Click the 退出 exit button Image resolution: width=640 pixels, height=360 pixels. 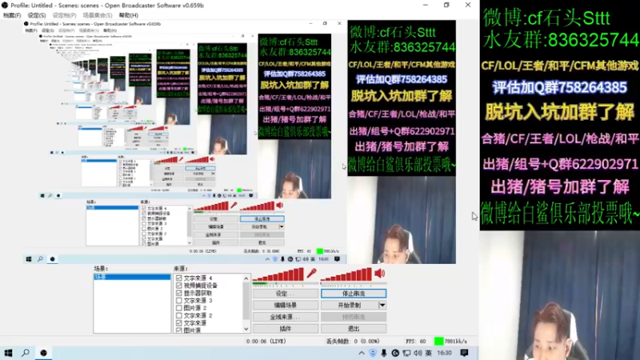click(354, 328)
